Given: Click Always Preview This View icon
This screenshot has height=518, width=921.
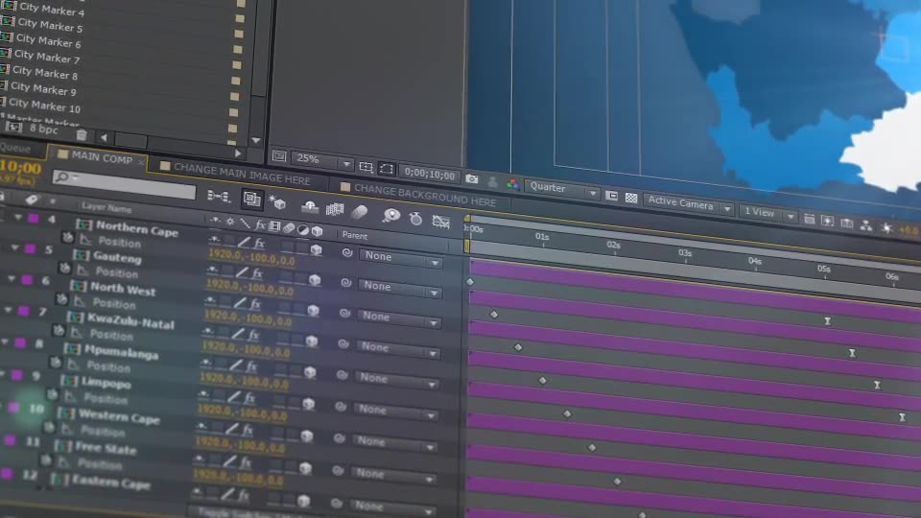Looking at the screenshot, I should click(x=279, y=156).
